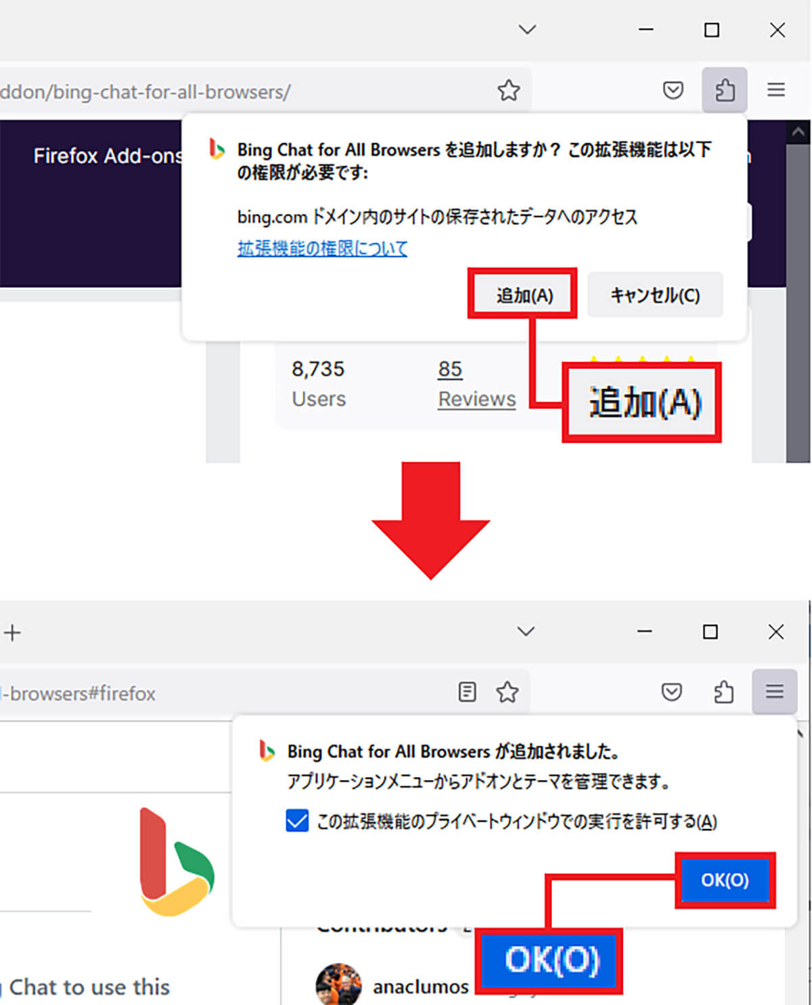Image resolution: width=812 pixels, height=1005 pixels.
Task: Maximize the upper browser window
Action: tap(712, 30)
